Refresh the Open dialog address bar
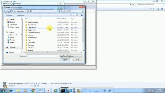Image resolution: width=165 pixels, height=93 pixels. click(x=57, y=11)
